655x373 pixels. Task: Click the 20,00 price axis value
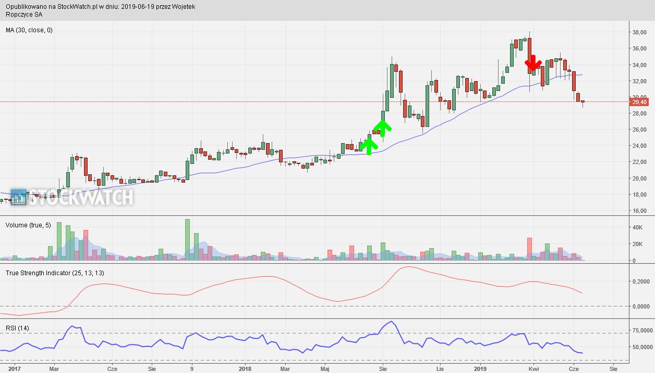(x=639, y=178)
